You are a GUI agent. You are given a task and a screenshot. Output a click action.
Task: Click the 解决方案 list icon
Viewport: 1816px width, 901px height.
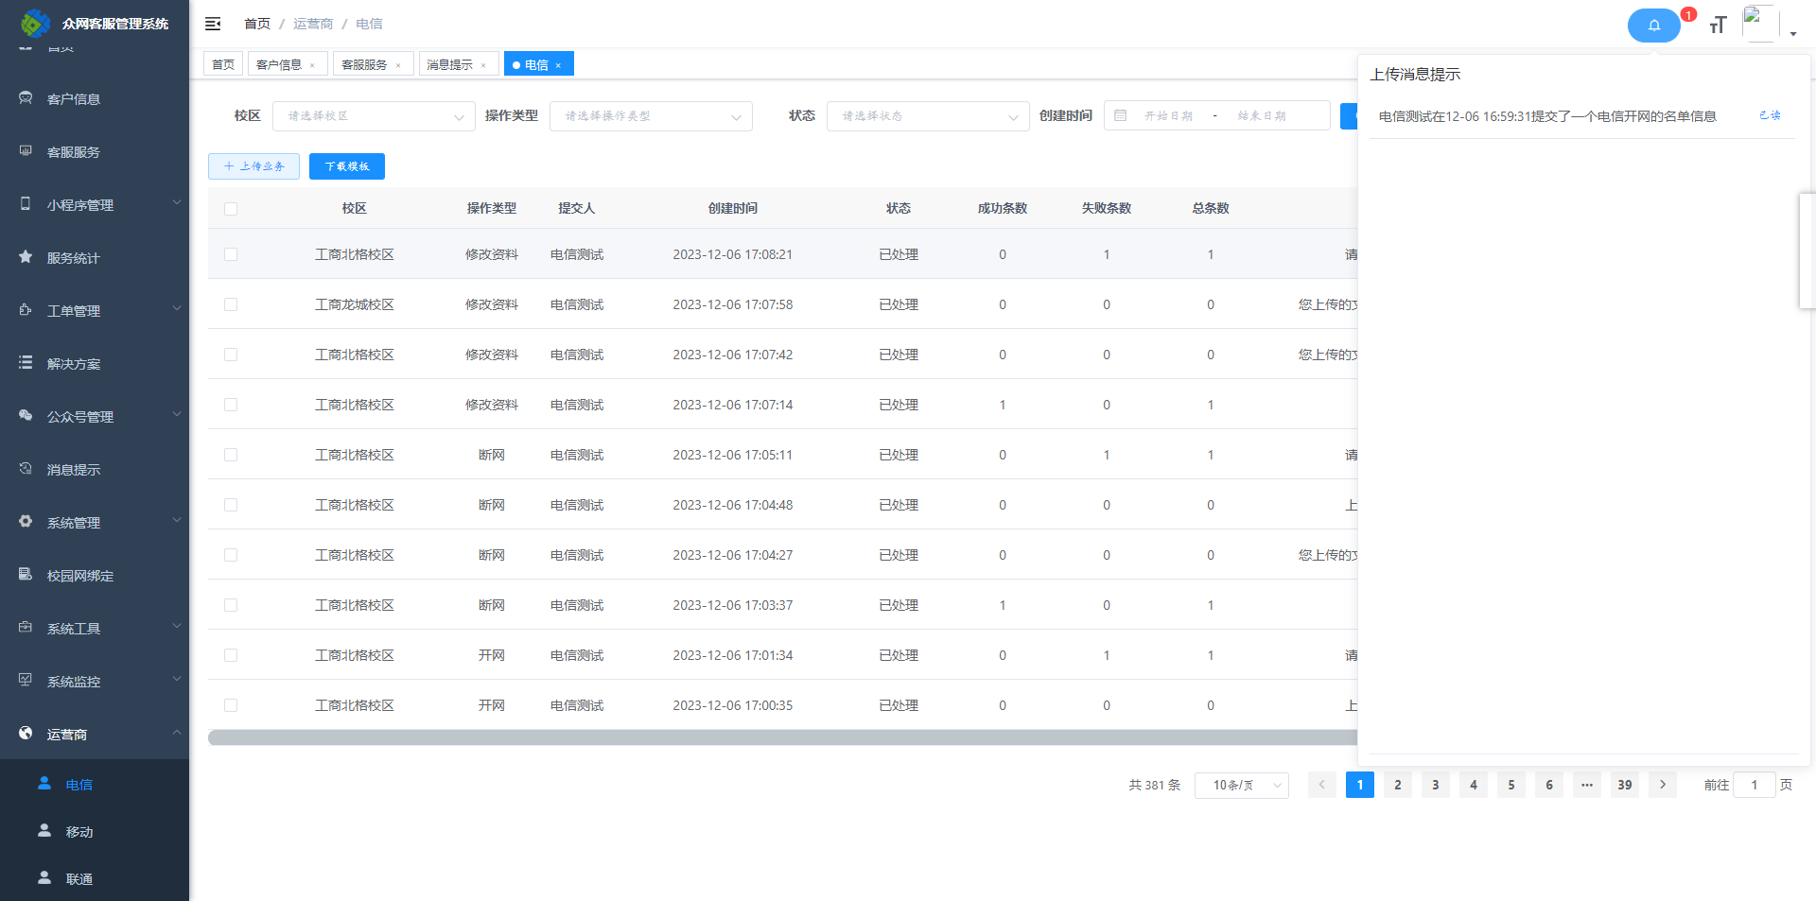26,363
